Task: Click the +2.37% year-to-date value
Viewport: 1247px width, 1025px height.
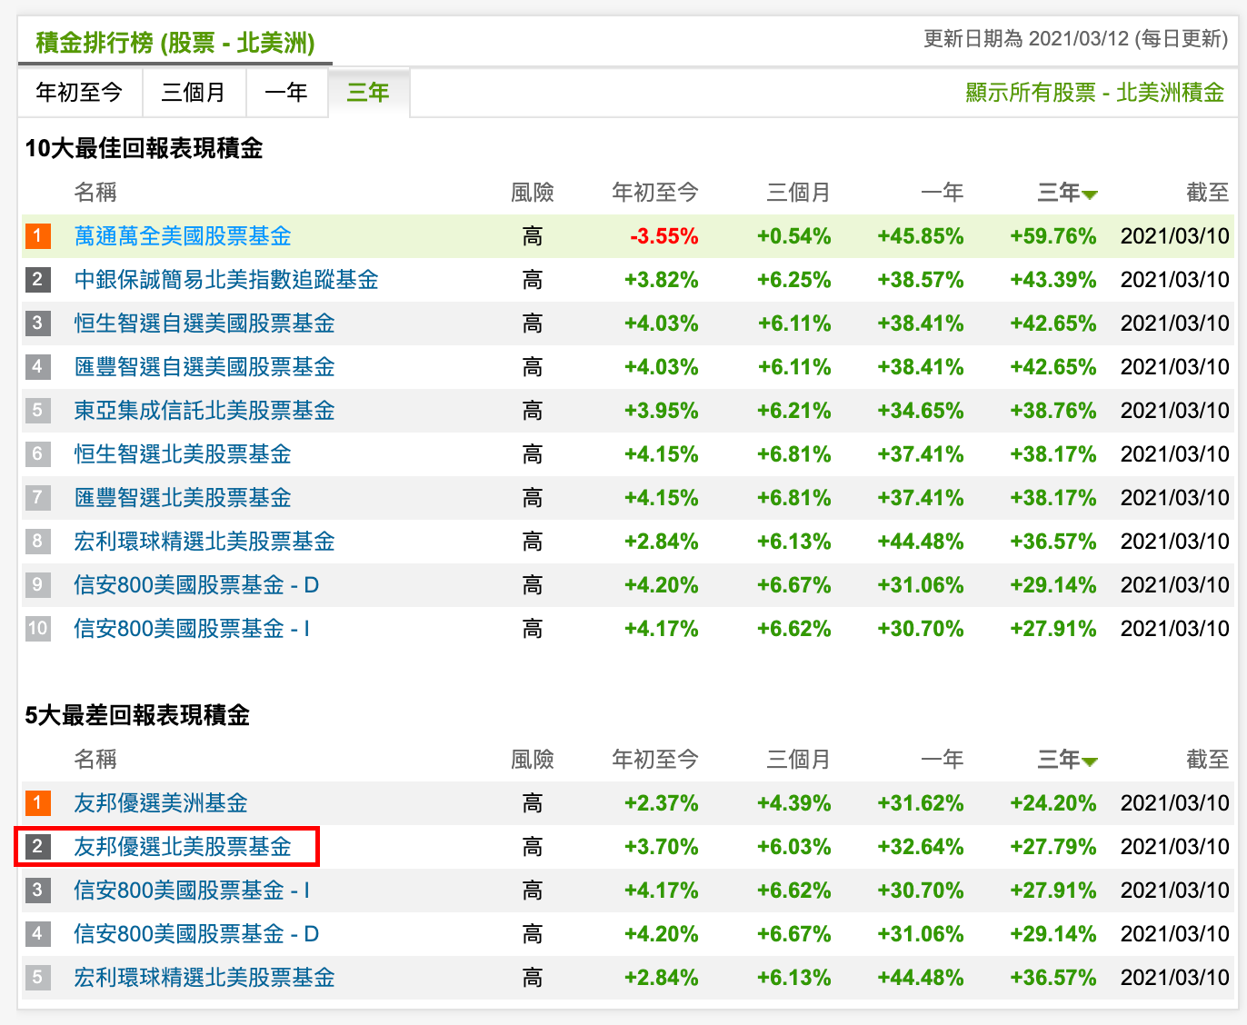Action: tap(662, 803)
